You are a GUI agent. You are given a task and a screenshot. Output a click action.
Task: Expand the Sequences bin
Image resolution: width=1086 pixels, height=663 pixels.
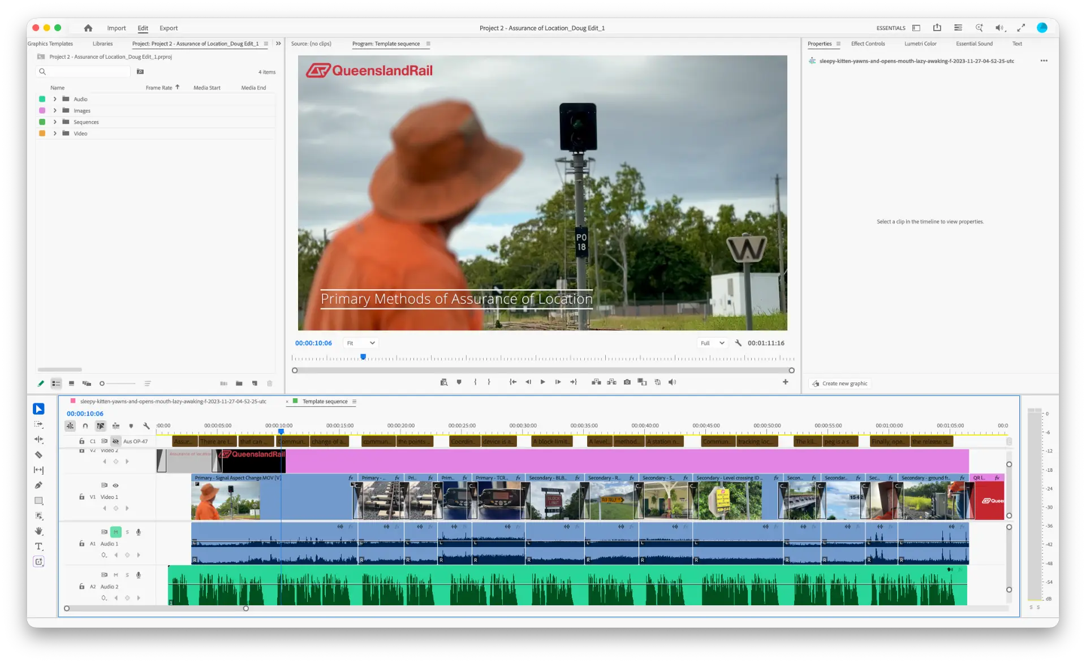(x=55, y=122)
